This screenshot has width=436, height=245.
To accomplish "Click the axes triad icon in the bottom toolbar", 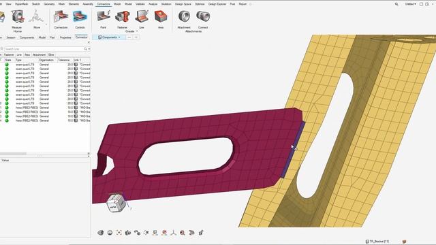I will [174, 233].
